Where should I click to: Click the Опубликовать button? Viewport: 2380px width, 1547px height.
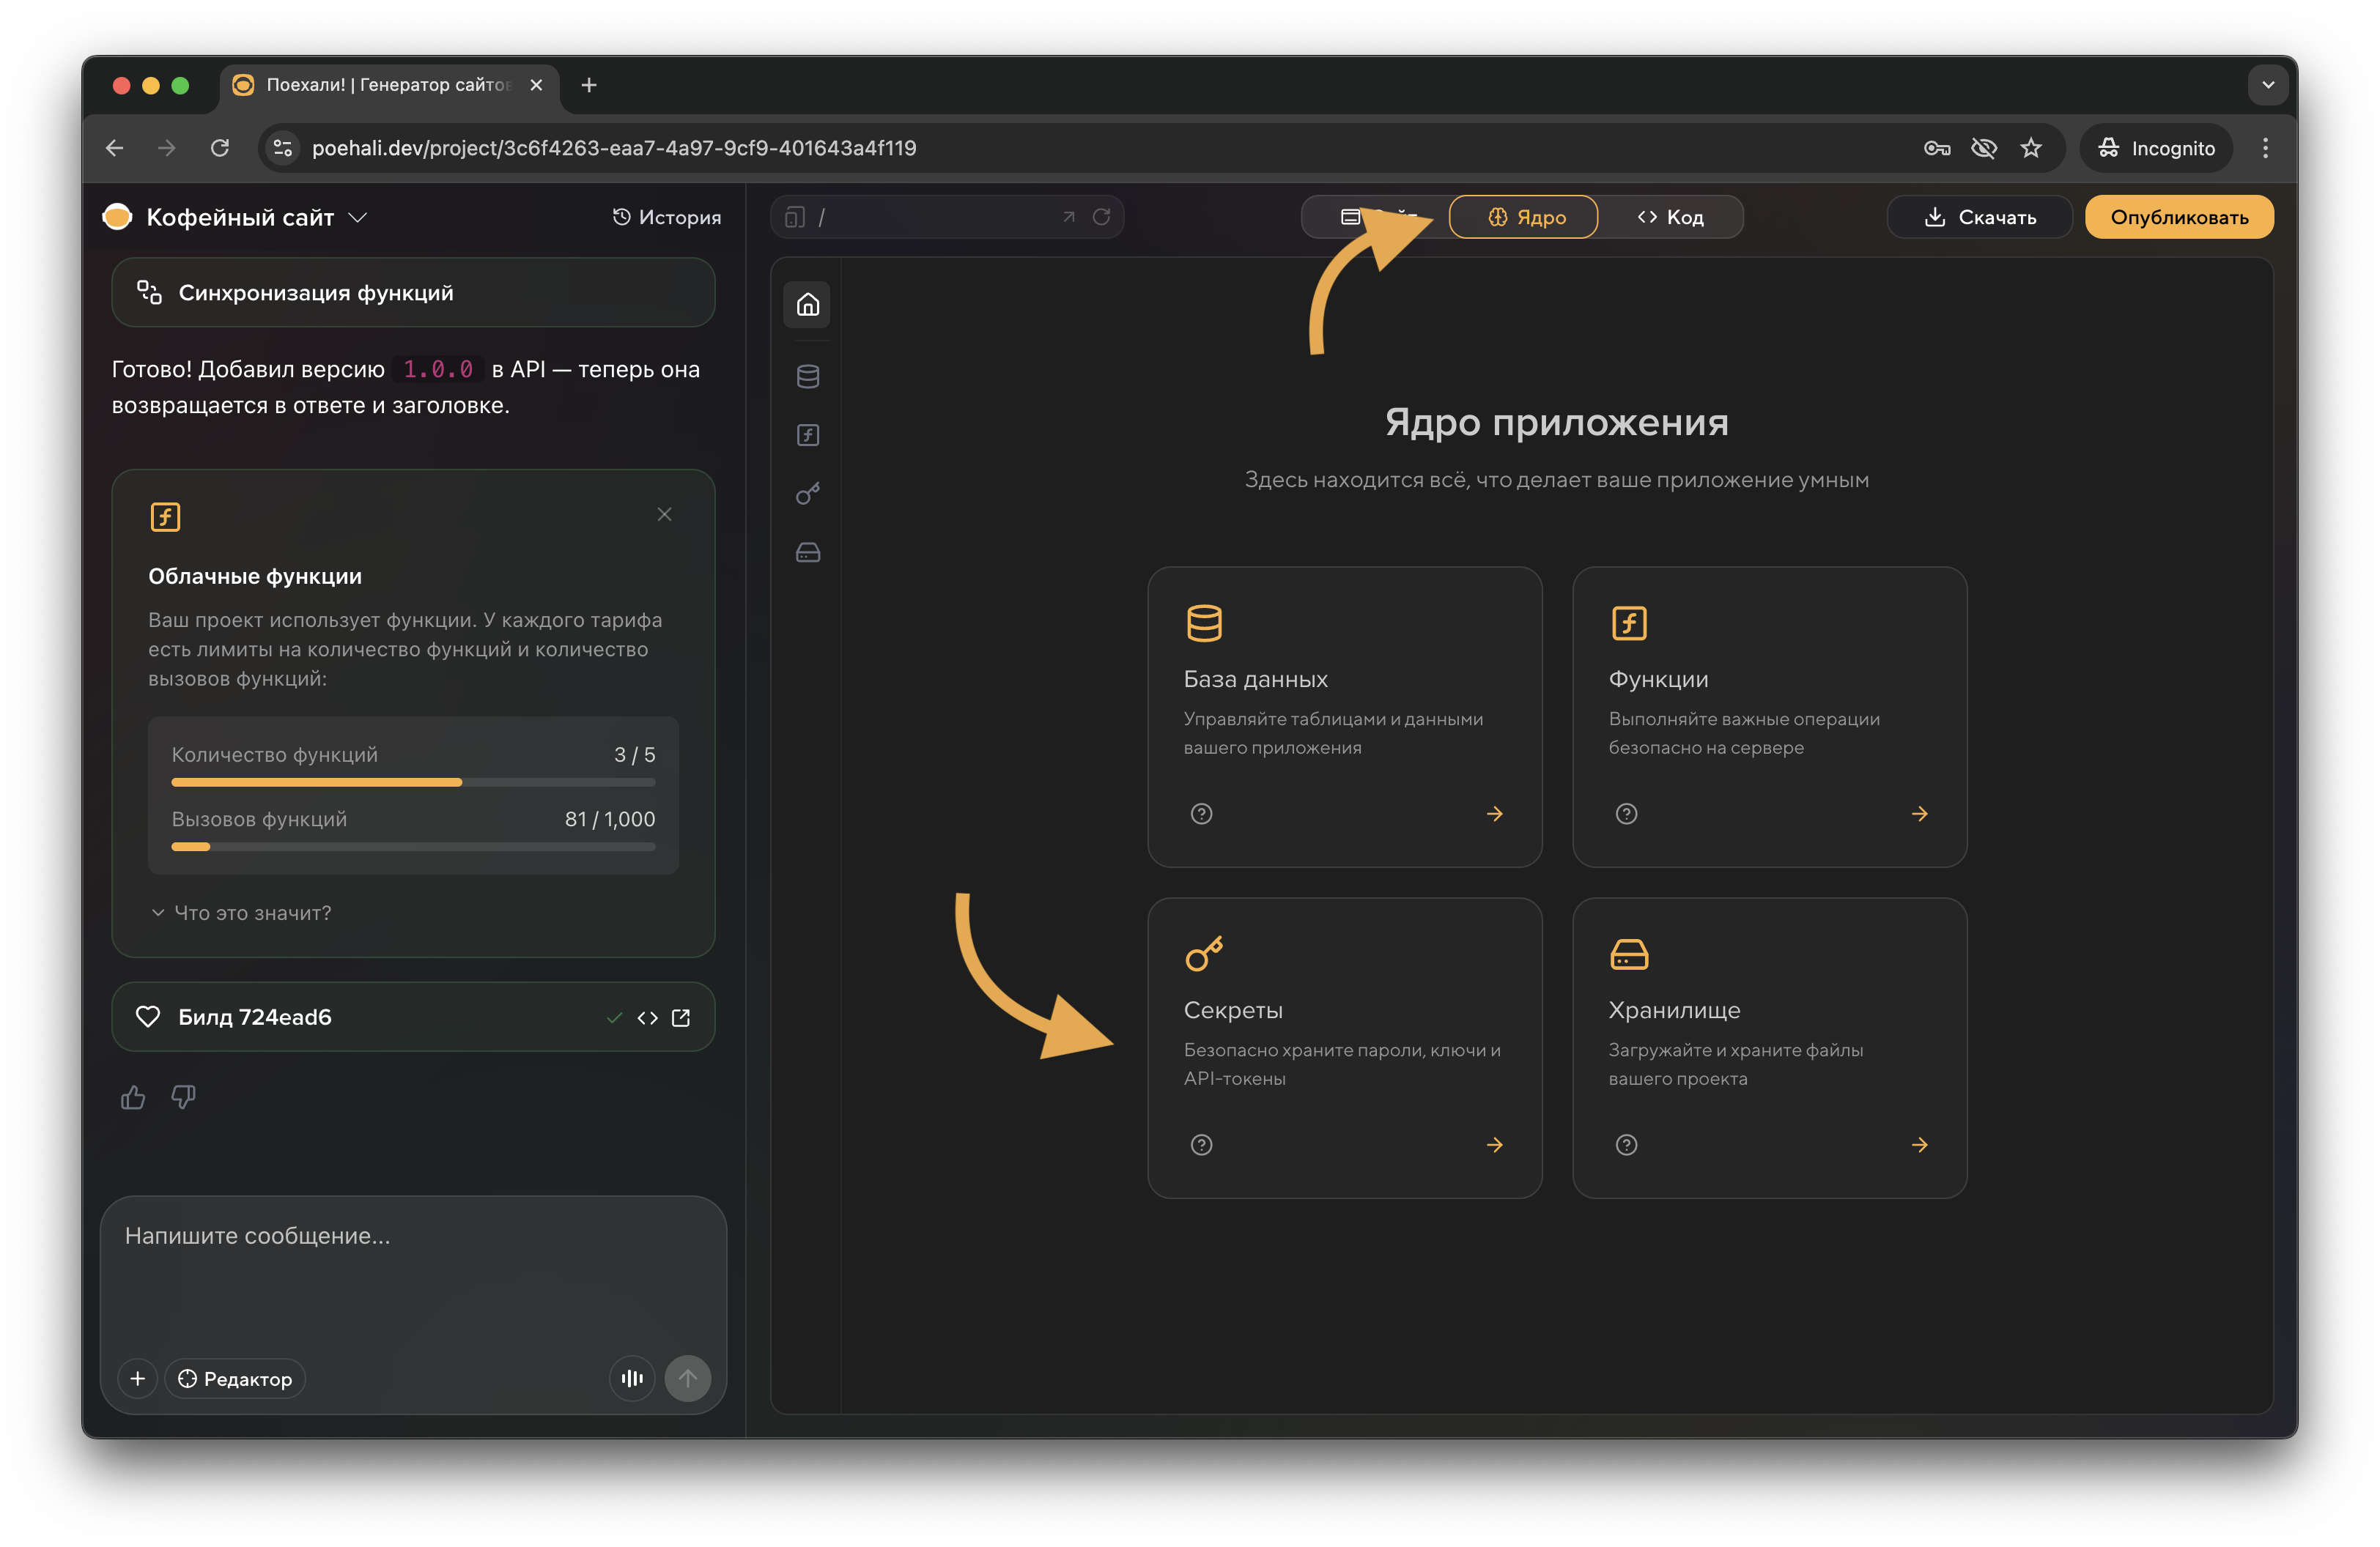(2178, 217)
